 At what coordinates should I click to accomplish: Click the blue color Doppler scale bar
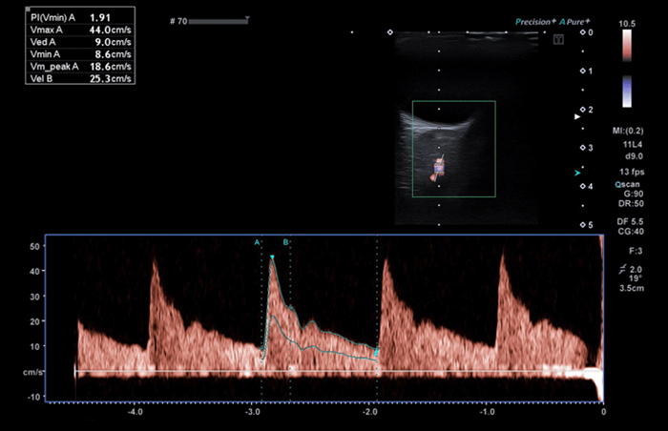(627, 92)
